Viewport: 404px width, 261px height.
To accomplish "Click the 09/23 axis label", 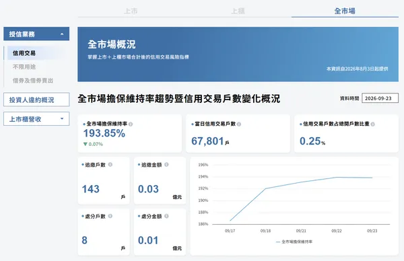I will coord(372,231).
